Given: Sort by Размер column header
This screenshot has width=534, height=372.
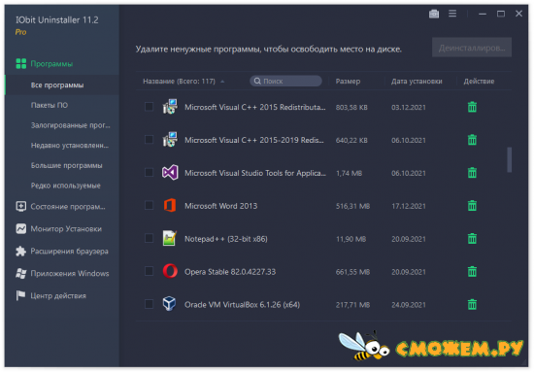Looking at the screenshot, I should (x=348, y=81).
